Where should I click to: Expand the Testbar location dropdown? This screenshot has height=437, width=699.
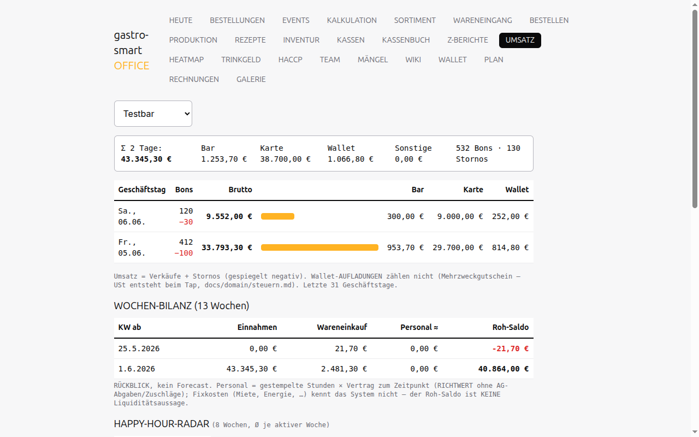153,114
